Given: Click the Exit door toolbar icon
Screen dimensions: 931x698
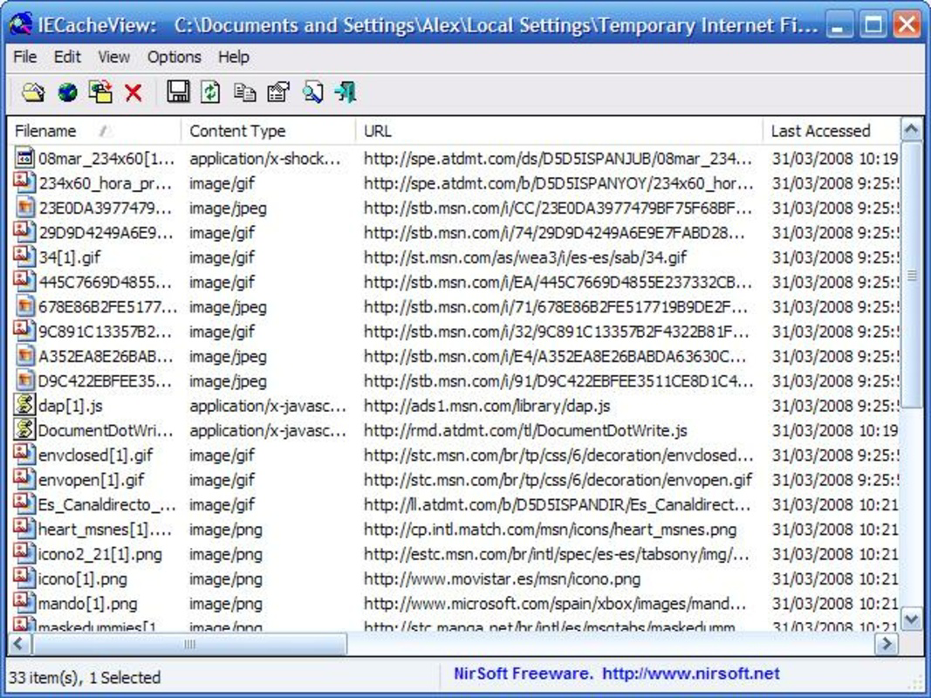Looking at the screenshot, I should (346, 92).
